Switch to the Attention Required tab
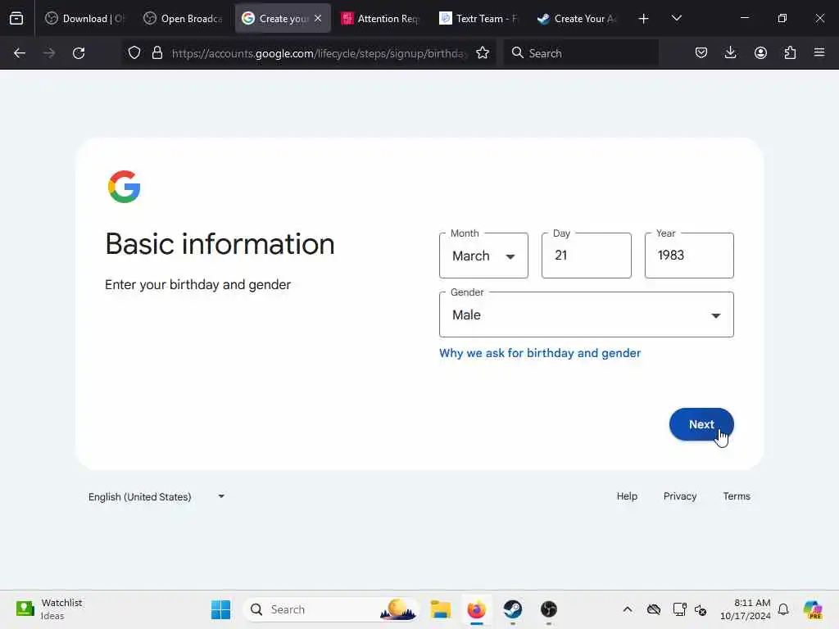The width and height of the screenshot is (839, 629). 381,19
